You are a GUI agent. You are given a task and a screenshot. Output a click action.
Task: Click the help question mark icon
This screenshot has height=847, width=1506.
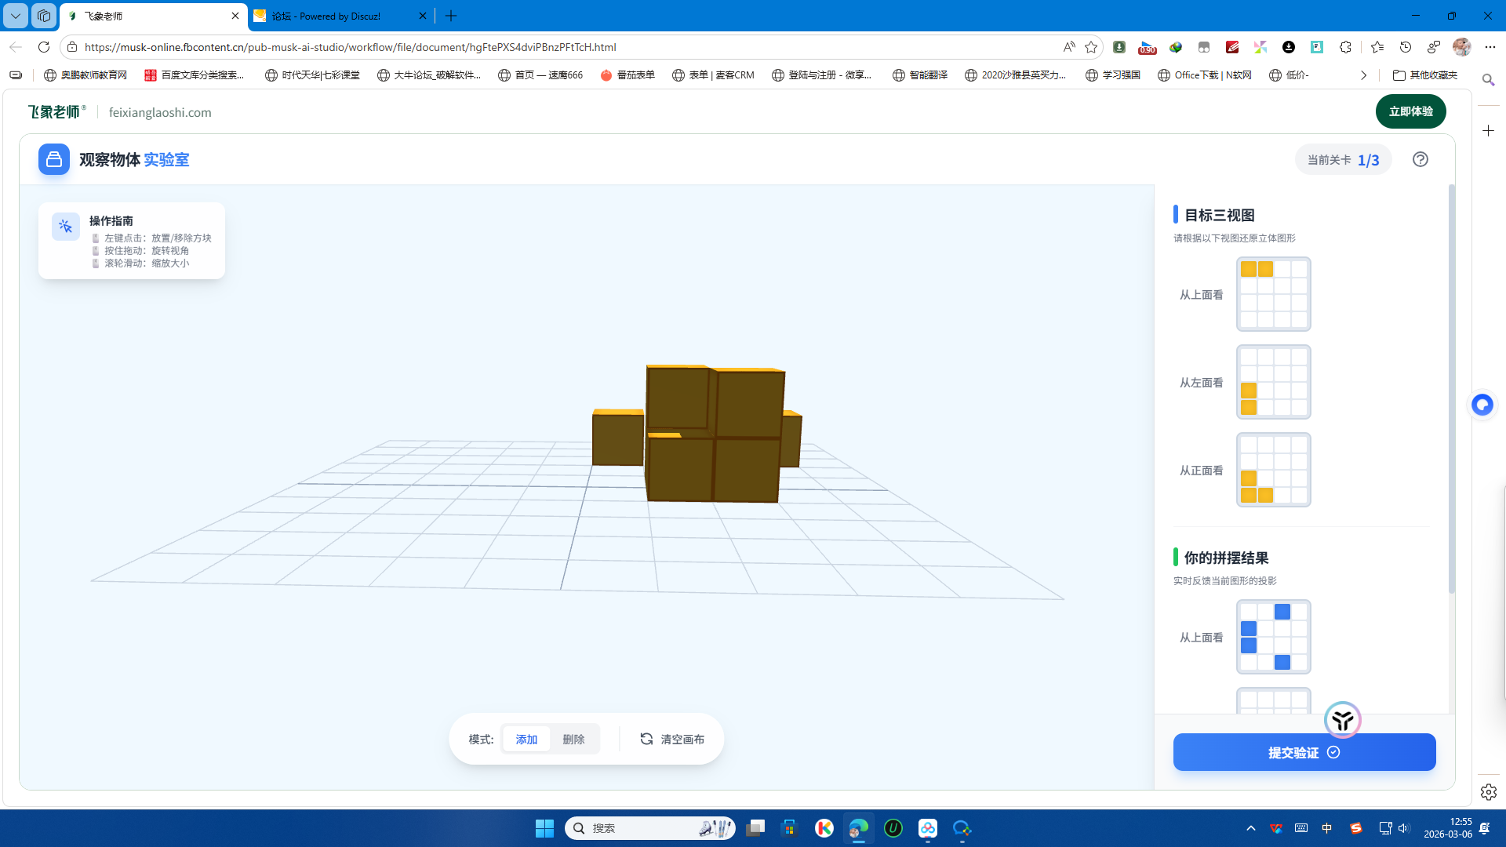1421,159
